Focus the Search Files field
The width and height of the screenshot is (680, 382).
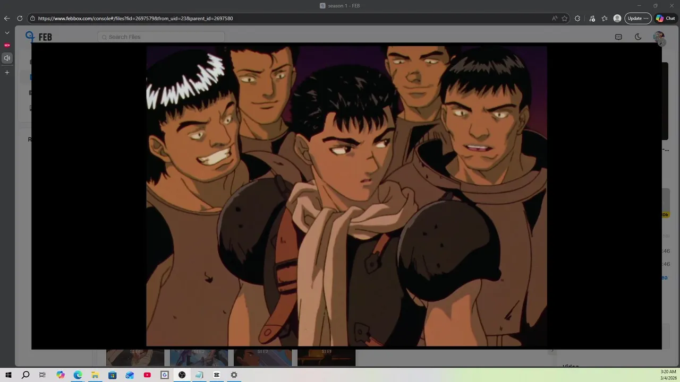tap(161, 37)
